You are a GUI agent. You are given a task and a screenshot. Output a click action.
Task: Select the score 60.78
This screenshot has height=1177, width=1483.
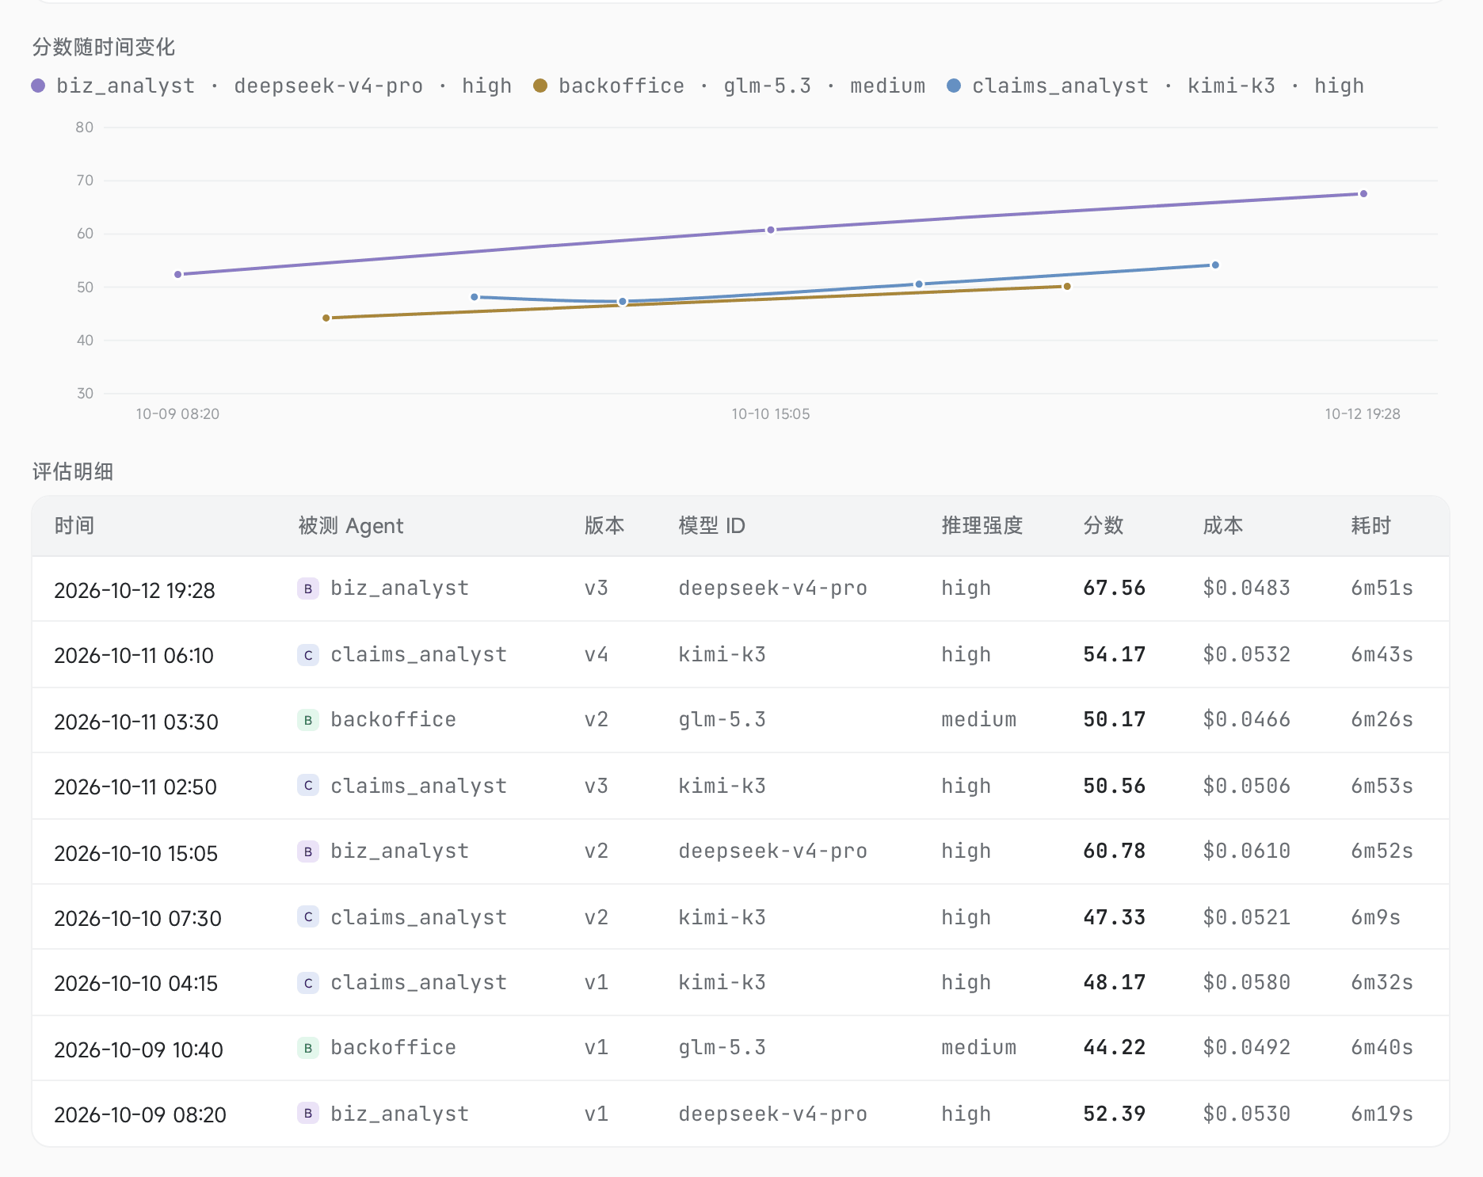click(x=1115, y=851)
